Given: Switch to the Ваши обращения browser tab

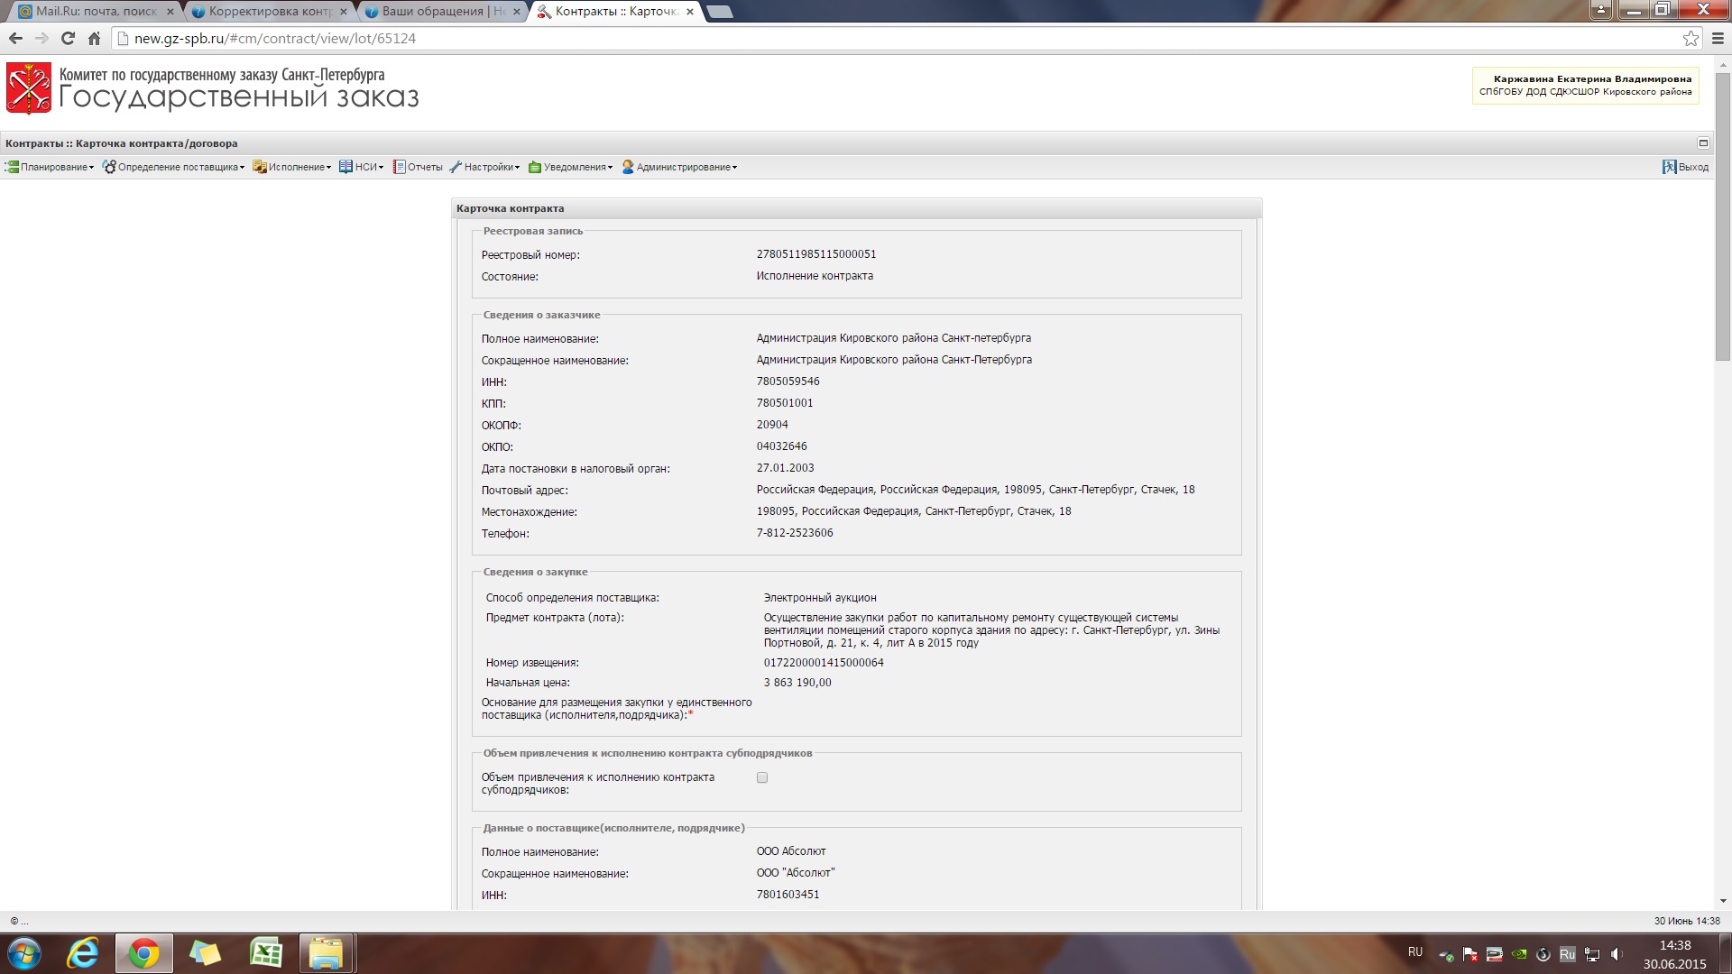Looking at the screenshot, I should click(x=438, y=12).
